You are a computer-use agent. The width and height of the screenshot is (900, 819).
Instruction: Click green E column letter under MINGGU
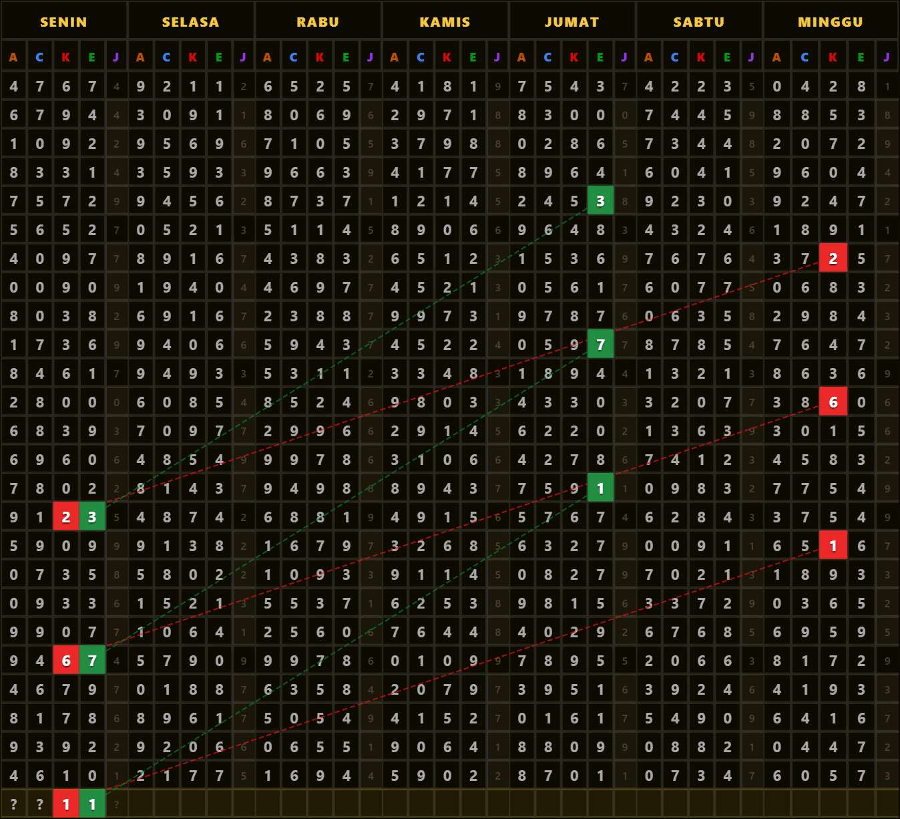click(x=861, y=57)
